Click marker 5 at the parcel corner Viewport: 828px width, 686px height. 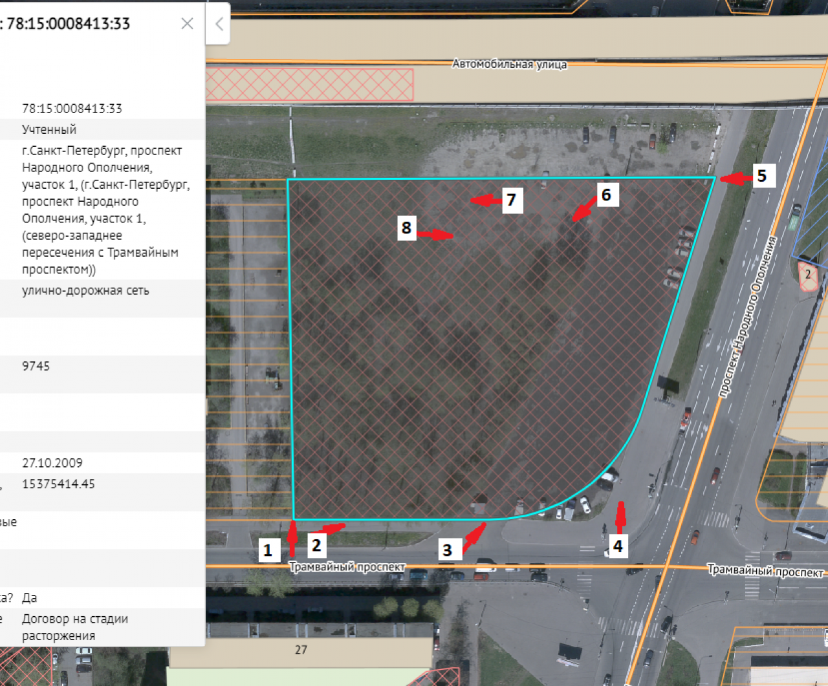[x=762, y=176]
